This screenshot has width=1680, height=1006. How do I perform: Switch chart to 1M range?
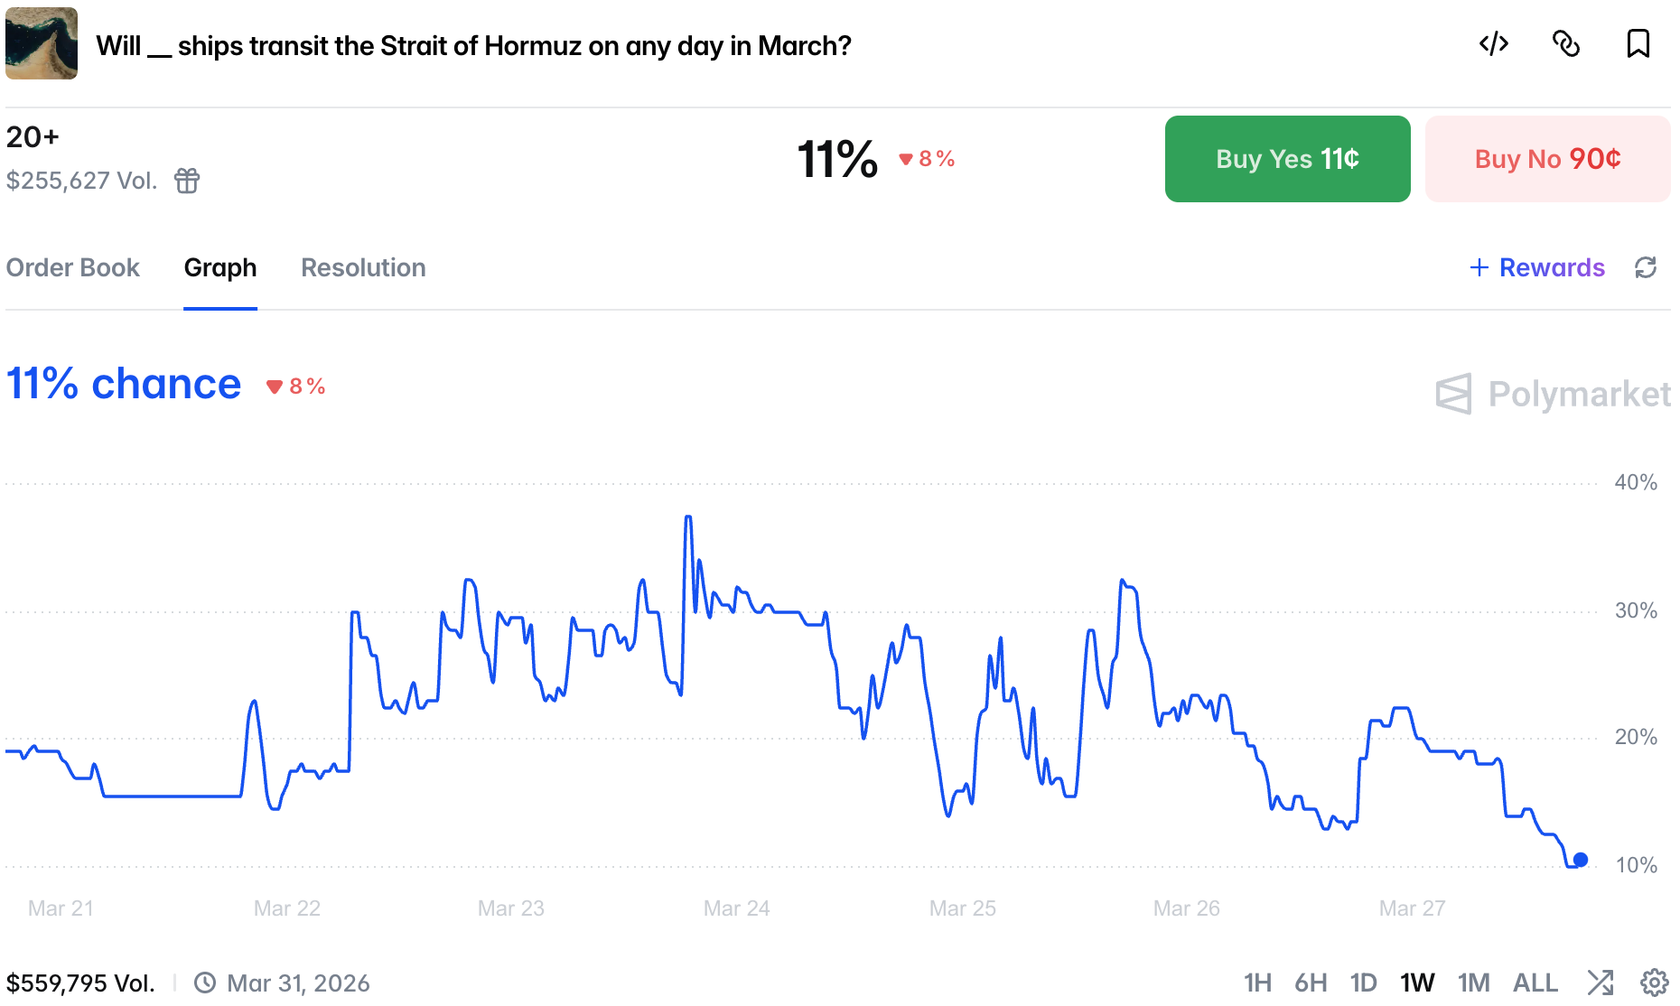[x=1473, y=983]
